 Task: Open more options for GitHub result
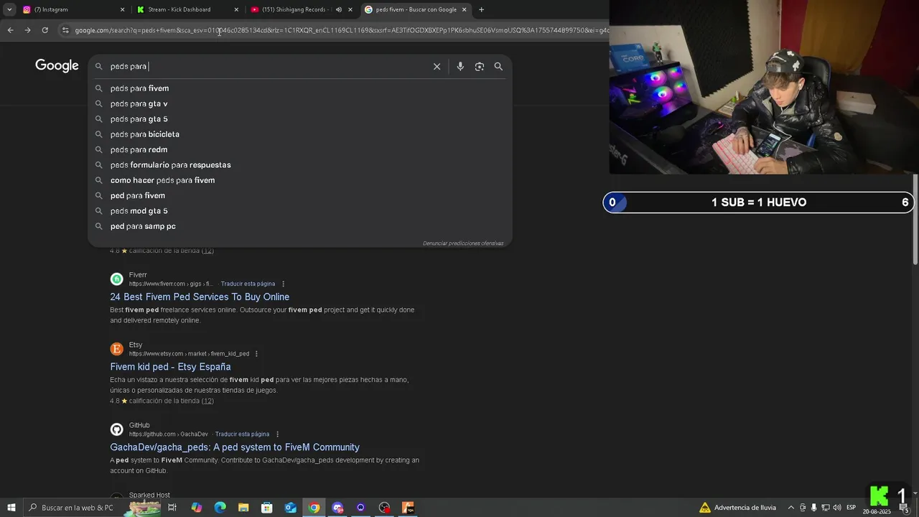[x=277, y=434]
